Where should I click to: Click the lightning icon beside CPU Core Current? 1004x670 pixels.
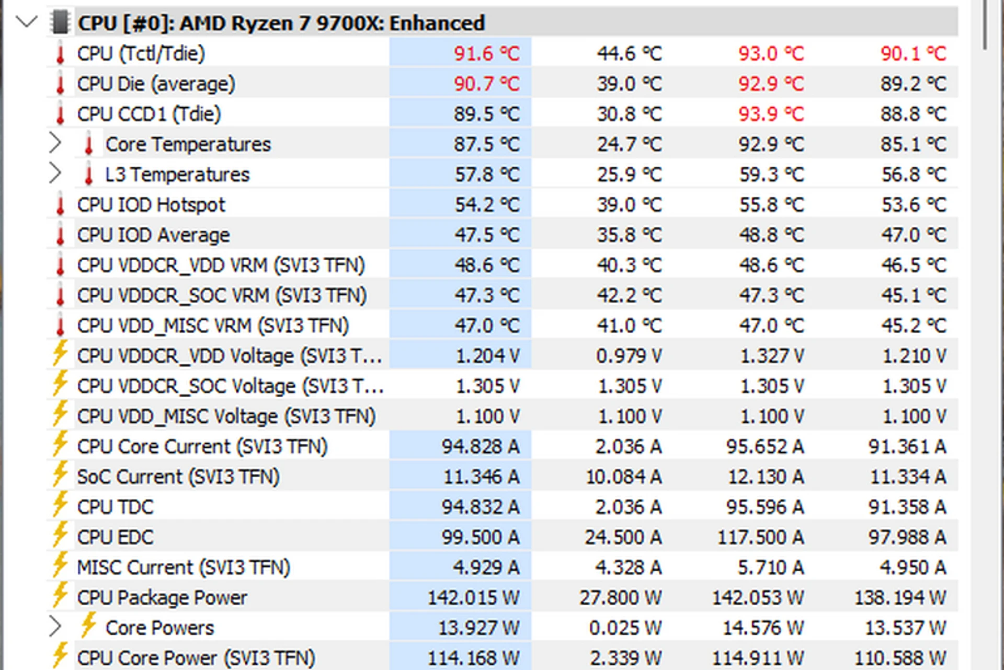click(x=60, y=444)
